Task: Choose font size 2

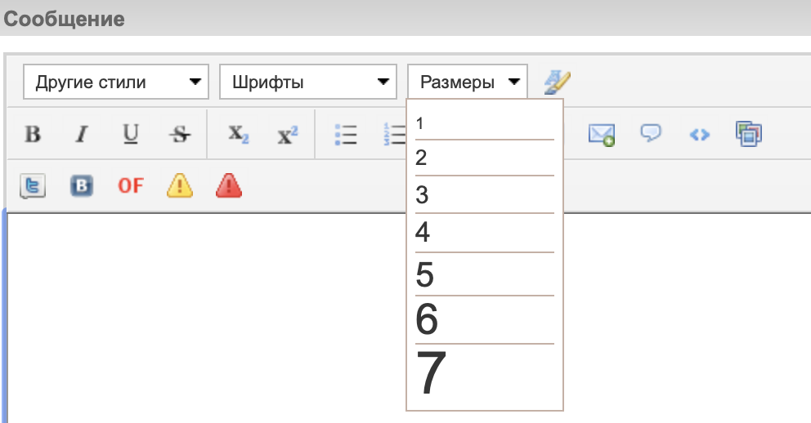Action: click(x=485, y=158)
